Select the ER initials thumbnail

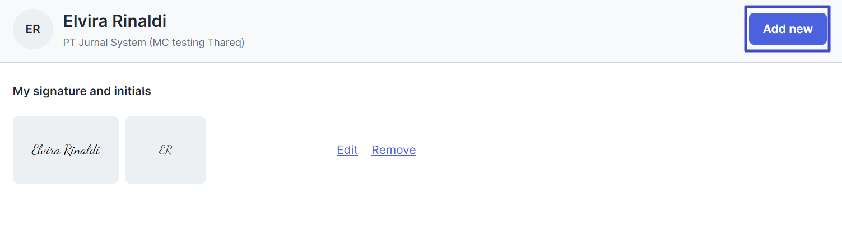(166, 150)
